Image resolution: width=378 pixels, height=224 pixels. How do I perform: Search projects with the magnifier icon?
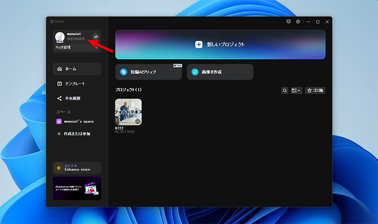pos(285,91)
